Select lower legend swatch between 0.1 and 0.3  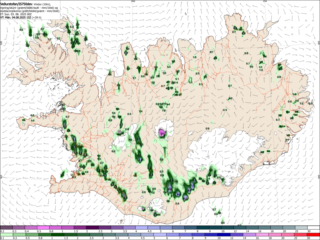pyautogui.click(x=6, y=234)
